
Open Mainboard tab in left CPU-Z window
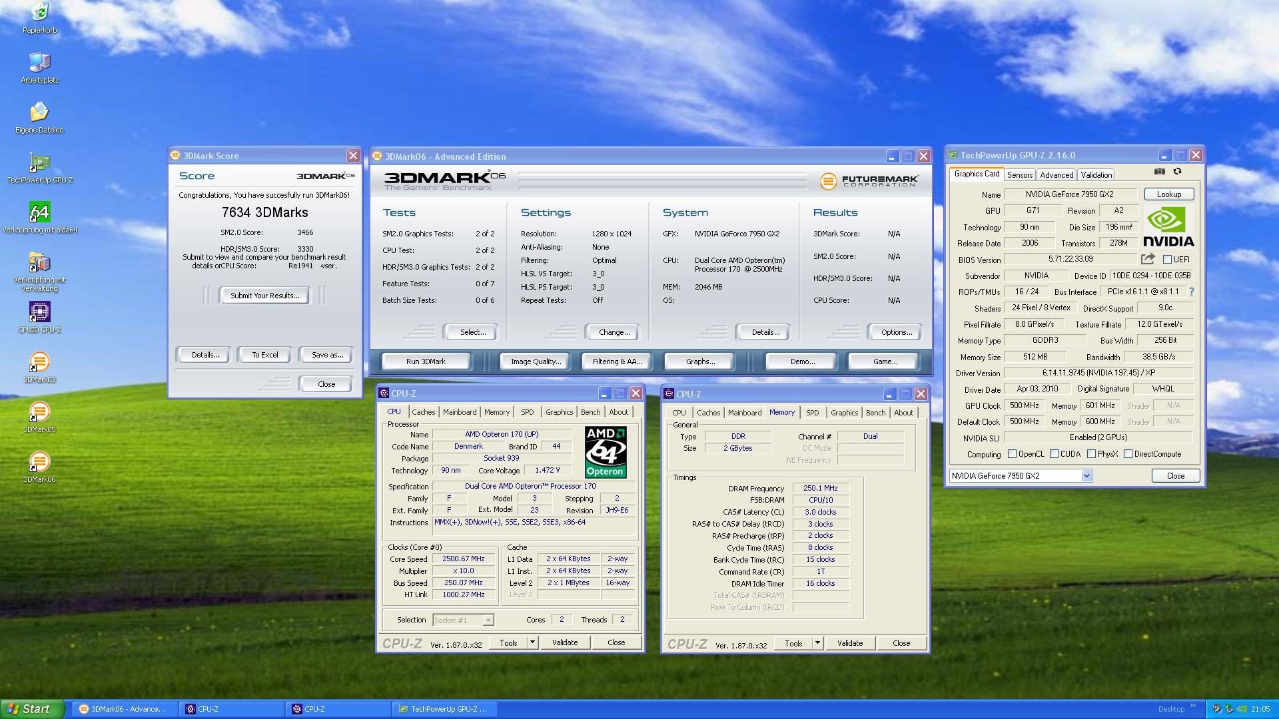click(460, 412)
